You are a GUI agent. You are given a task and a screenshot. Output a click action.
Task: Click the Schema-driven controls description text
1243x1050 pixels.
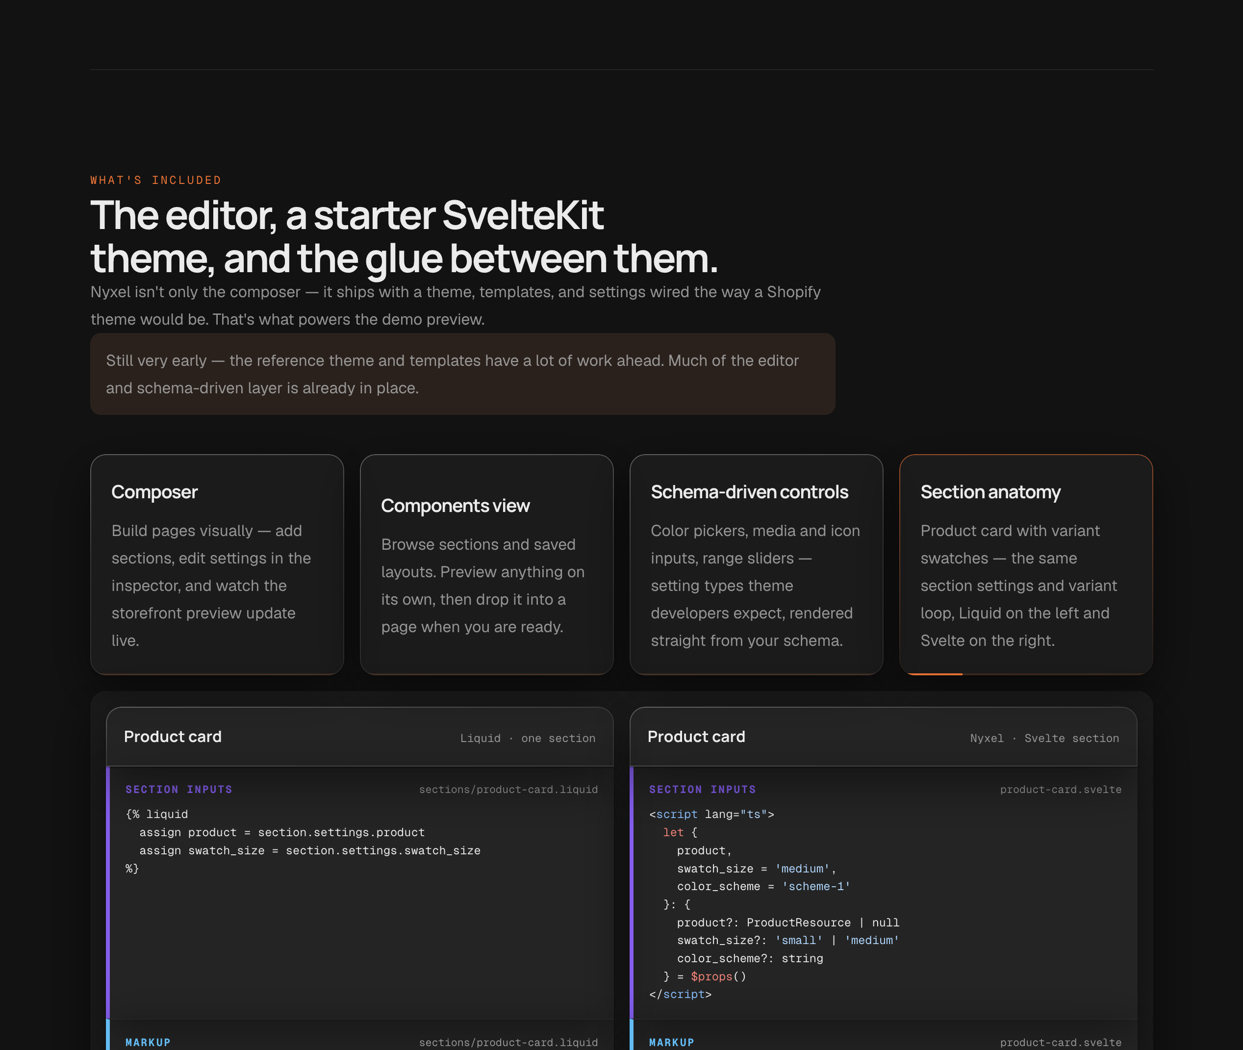pyautogui.click(x=755, y=586)
